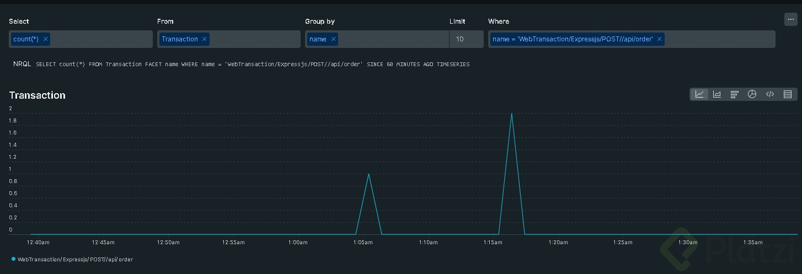The height and width of the screenshot is (274, 802).
Task: Click the chart spike near 1:05am
Action: 368,174
